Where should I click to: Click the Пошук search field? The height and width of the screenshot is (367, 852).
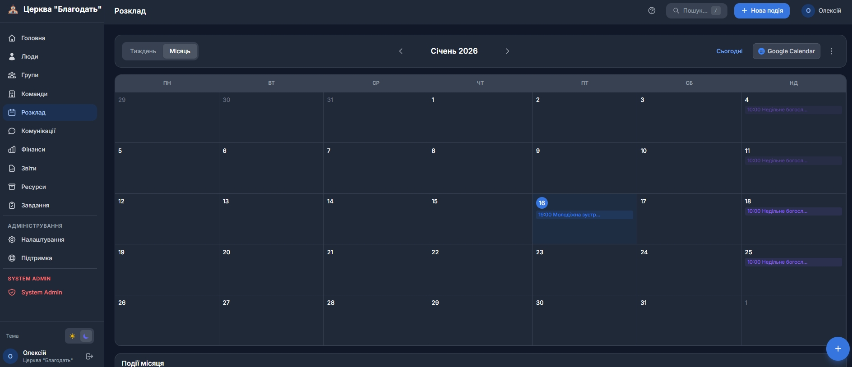(x=696, y=11)
